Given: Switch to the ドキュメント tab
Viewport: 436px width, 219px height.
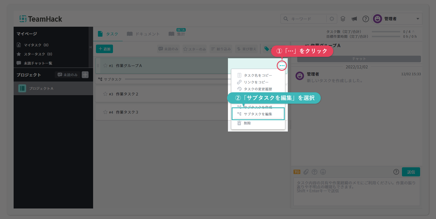Looking at the screenshot, I should pyautogui.click(x=143, y=34).
